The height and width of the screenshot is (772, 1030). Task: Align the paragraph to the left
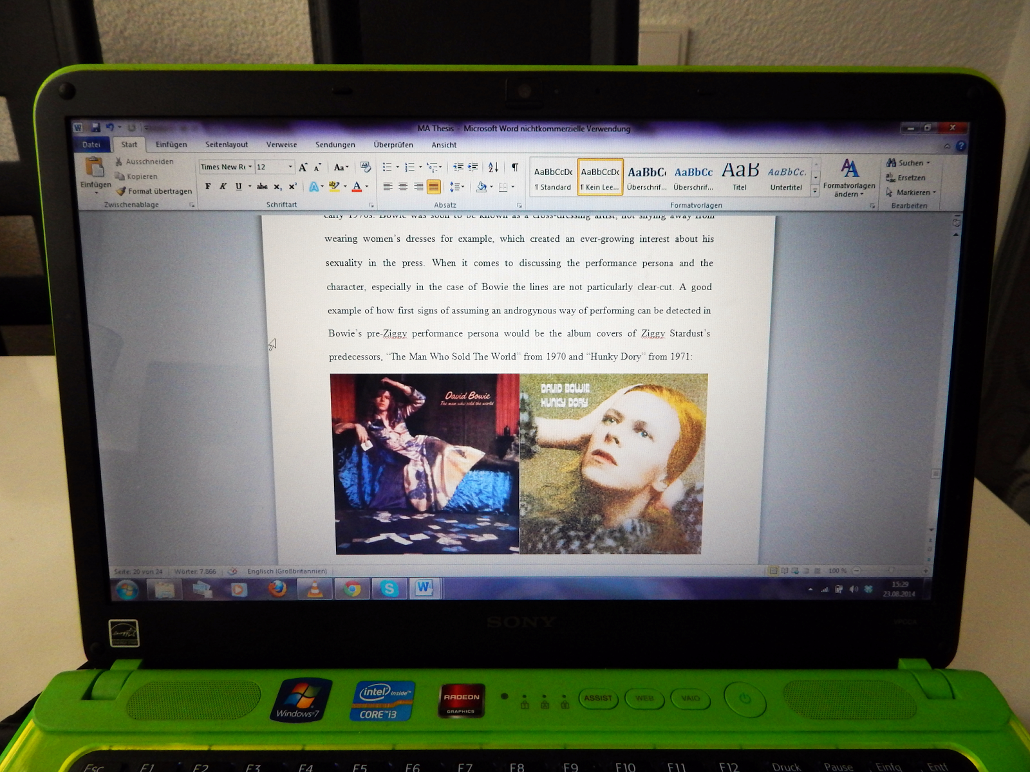pyautogui.click(x=388, y=187)
